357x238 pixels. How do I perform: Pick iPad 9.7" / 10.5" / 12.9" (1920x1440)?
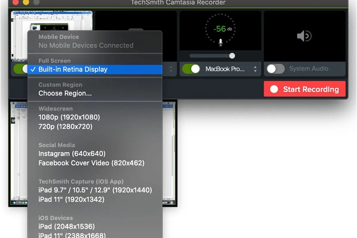click(95, 190)
